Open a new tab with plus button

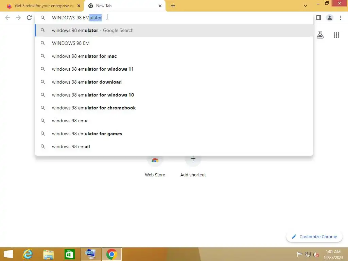click(173, 6)
